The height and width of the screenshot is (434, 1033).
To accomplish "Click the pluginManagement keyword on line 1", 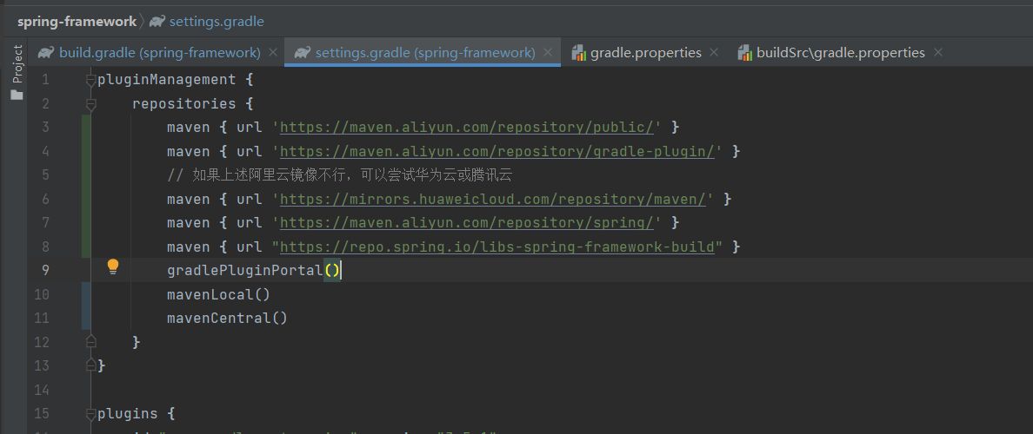I will [x=167, y=80].
